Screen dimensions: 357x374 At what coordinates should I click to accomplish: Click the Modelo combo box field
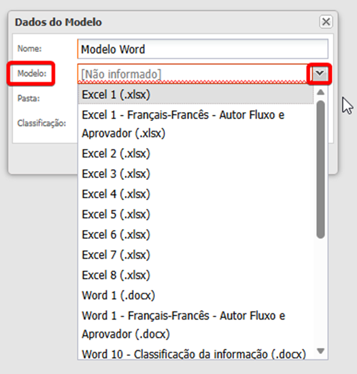click(192, 74)
